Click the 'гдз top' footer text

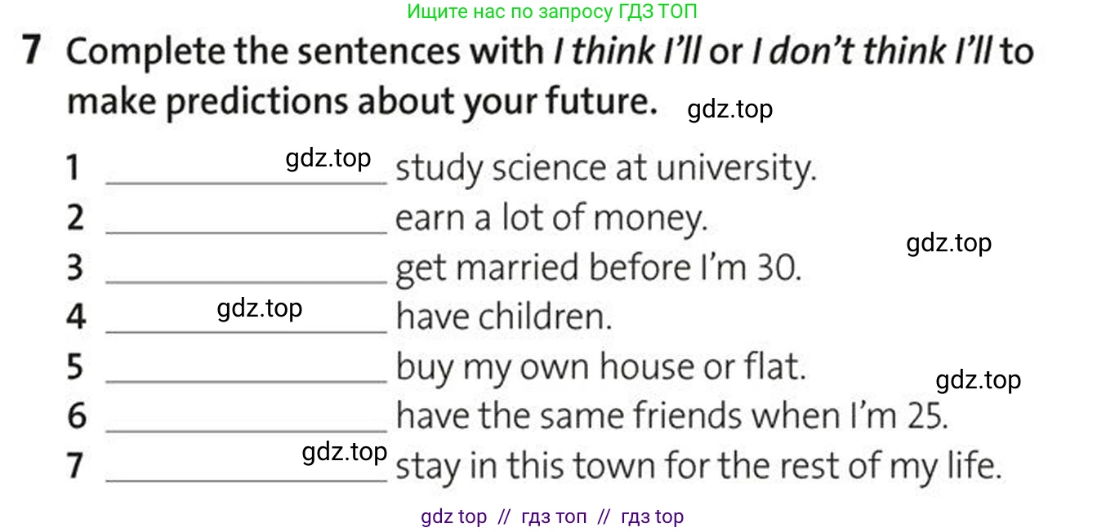click(652, 516)
